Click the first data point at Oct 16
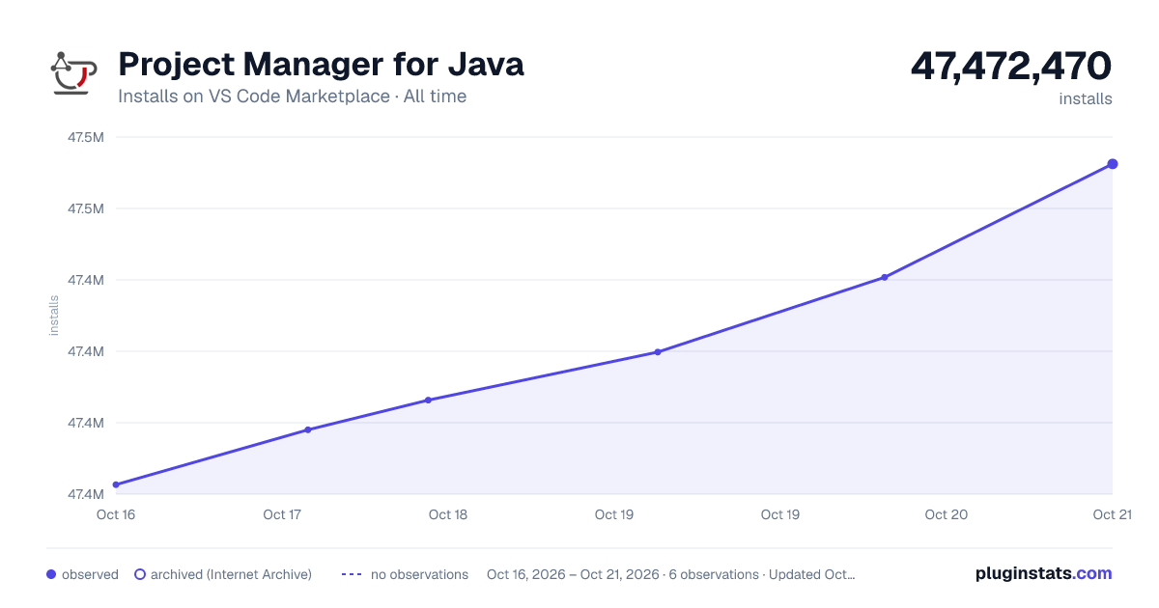The image size is (1159, 608). pyautogui.click(x=116, y=484)
